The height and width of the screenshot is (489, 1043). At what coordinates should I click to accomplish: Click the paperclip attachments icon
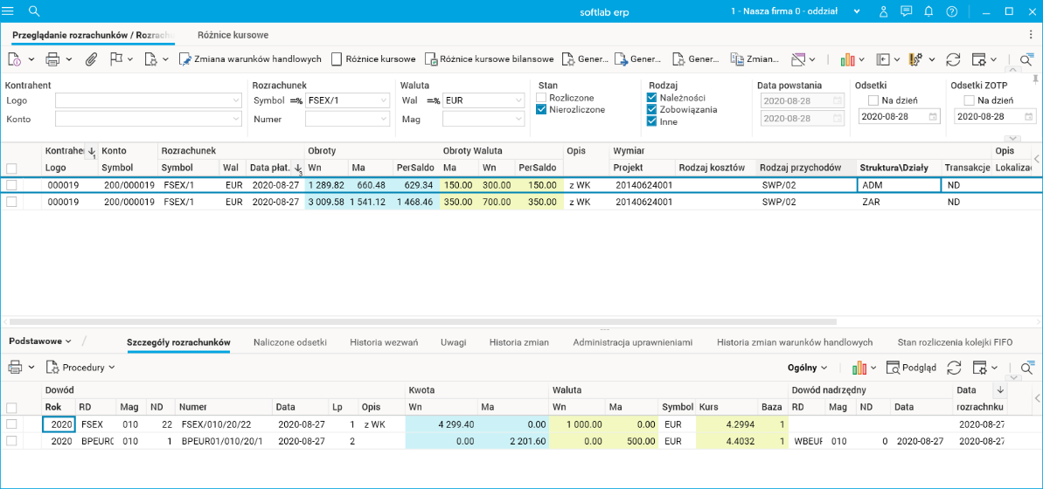pos(90,59)
